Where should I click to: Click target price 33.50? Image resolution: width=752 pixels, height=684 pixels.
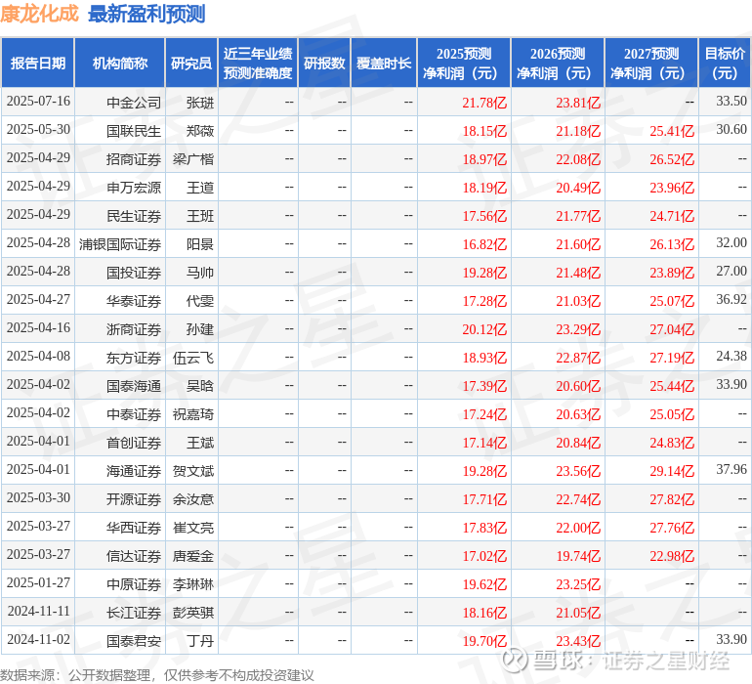pos(731,102)
